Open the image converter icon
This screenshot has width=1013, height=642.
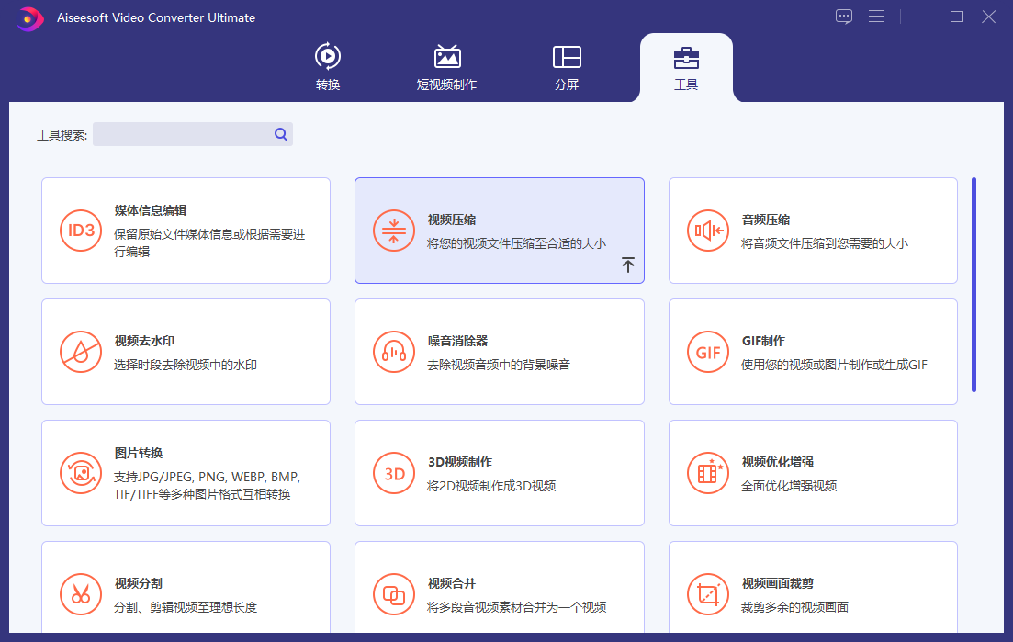click(82, 473)
